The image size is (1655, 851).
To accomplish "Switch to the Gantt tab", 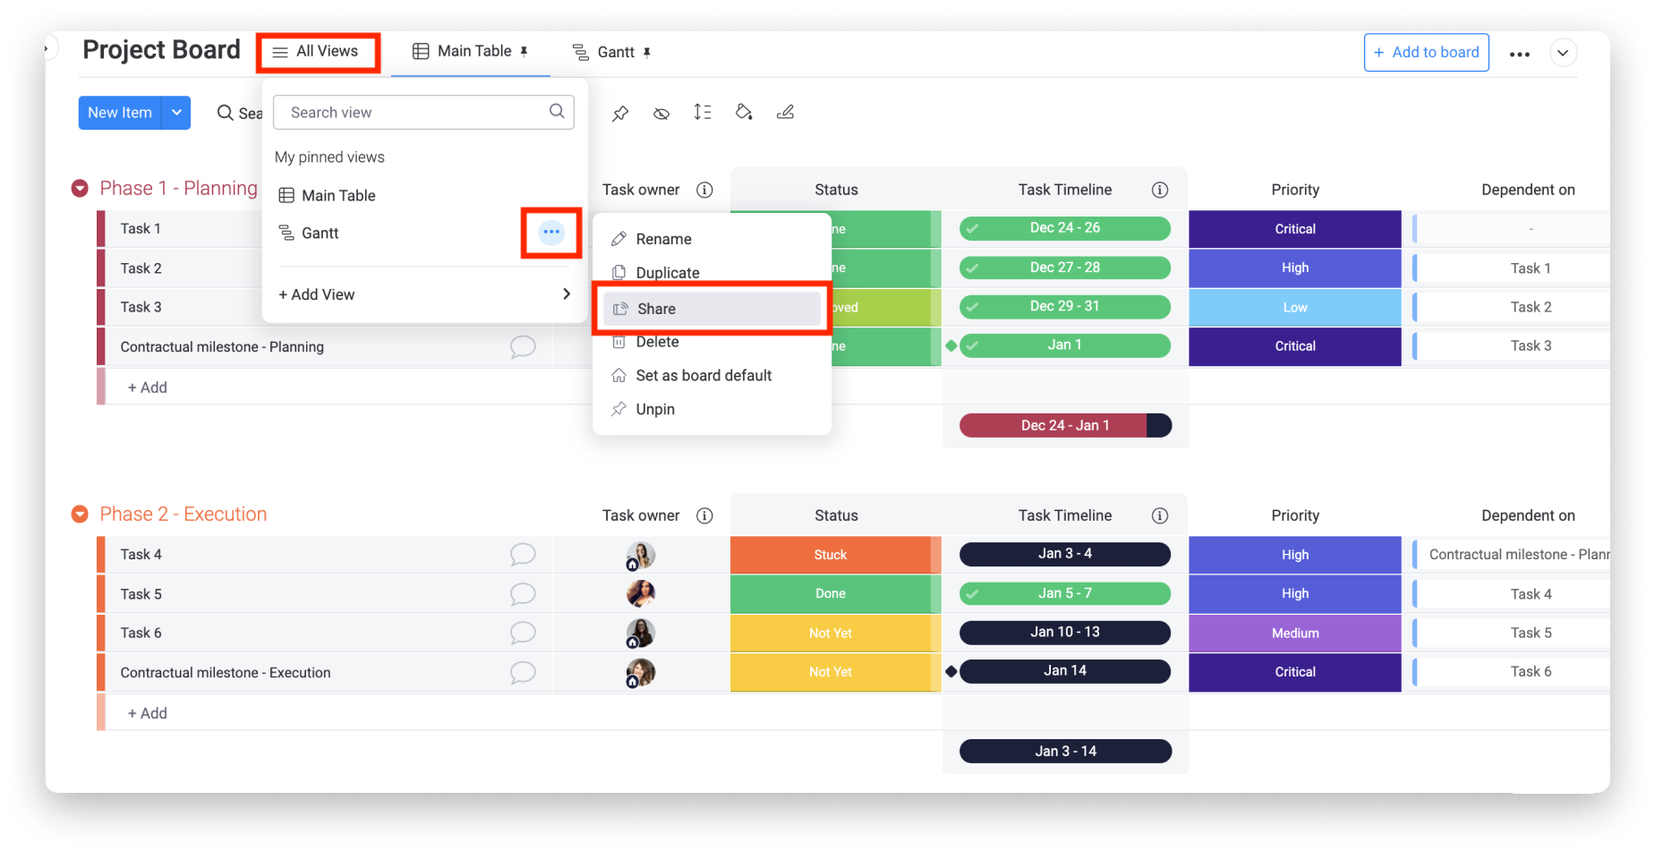I will (x=612, y=53).
